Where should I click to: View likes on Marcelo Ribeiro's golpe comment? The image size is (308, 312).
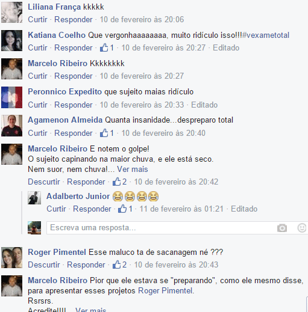pyautogui.click(x=119, y=182)
